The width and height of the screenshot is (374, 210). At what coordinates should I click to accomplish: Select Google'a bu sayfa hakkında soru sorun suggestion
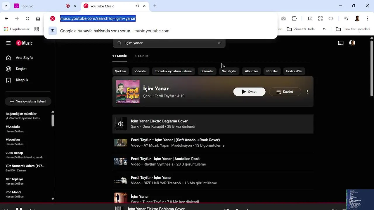click(161, 31)
